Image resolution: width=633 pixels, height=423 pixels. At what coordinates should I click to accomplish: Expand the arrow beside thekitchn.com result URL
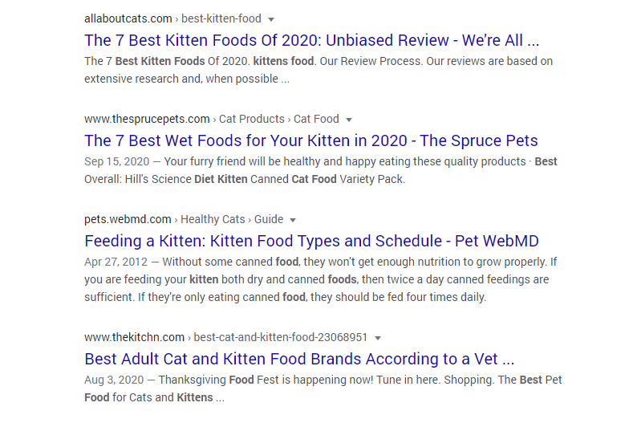click(378, 338)
